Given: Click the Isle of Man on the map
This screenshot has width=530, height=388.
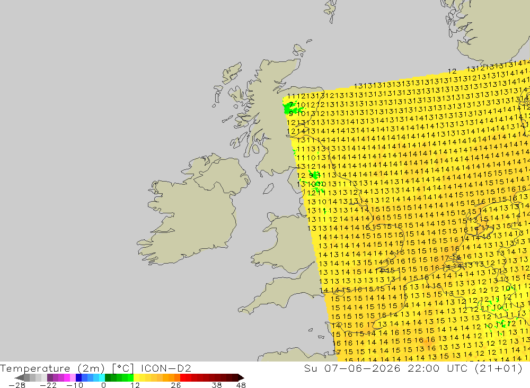Looking at the screenshot, I should [x=268, y=188].
